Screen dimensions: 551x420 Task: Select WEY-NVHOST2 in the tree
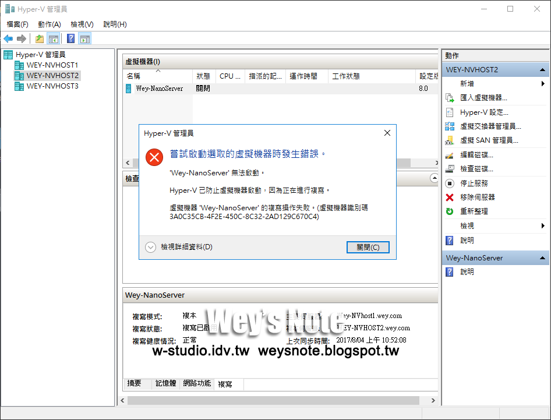click(x=52, y=76)
